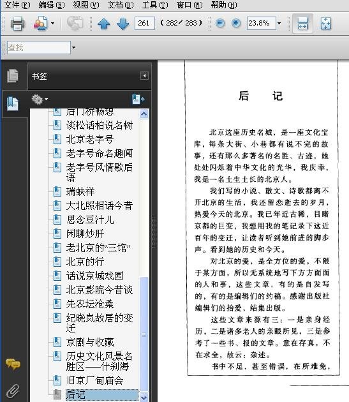
Task: Click the 后记 title on the page
Action: click(x=260, y=96)
